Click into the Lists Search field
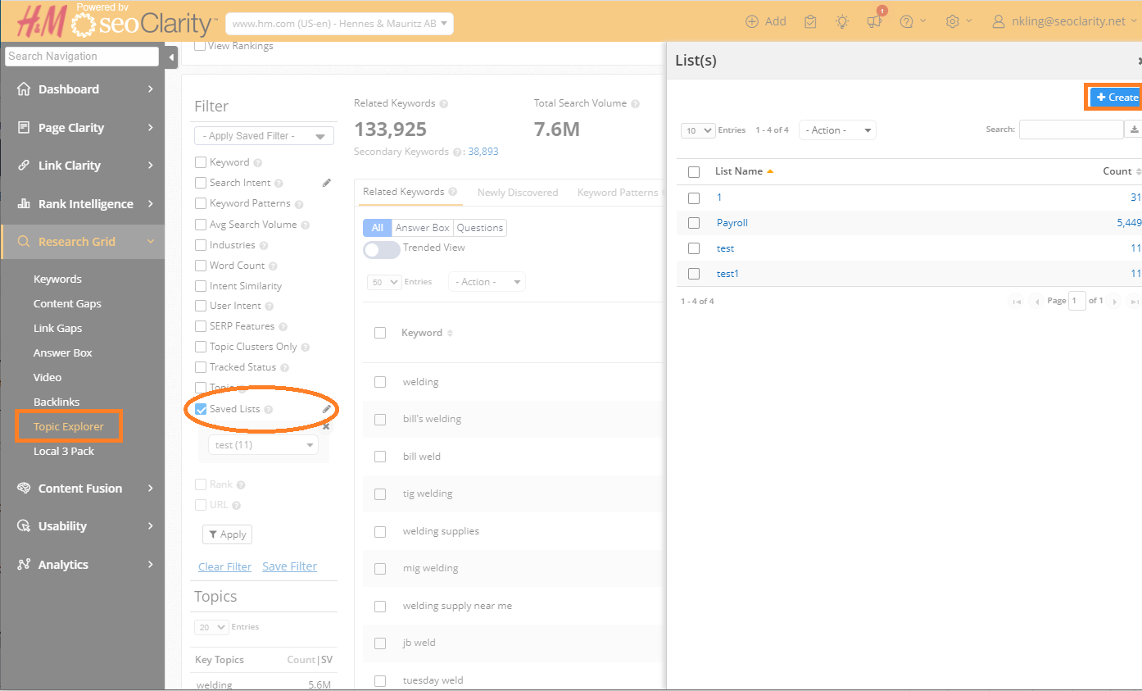Screen dimensions: 1142x691 1071,130
